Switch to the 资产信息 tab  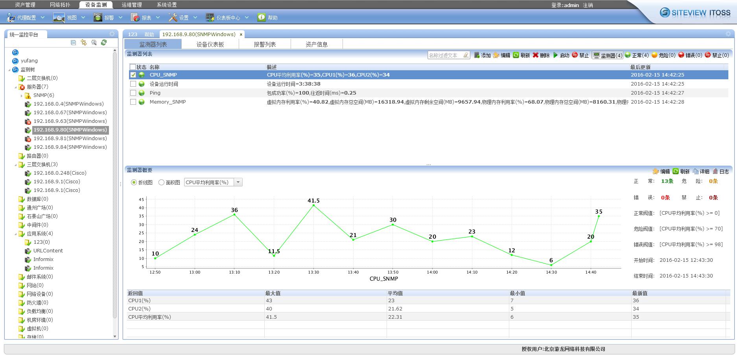pos(317,44)
